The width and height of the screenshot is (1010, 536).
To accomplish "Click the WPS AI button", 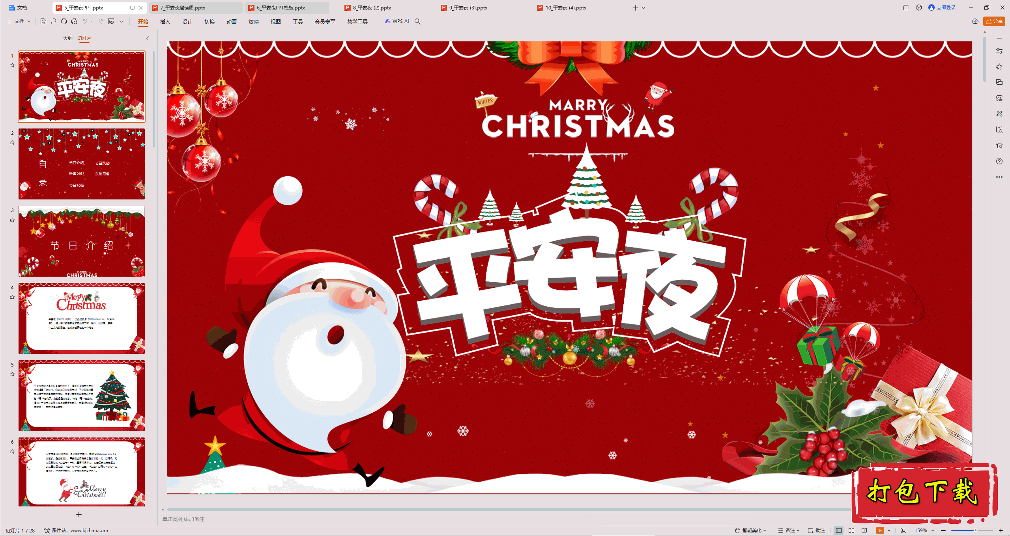I will pyautogui.click(x=397, y=21).
